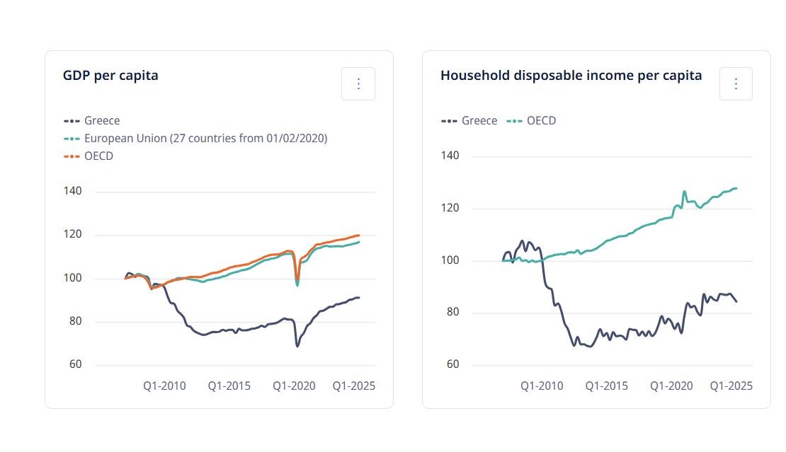Click the GDP per capita chart title

[x=110, y=76]
